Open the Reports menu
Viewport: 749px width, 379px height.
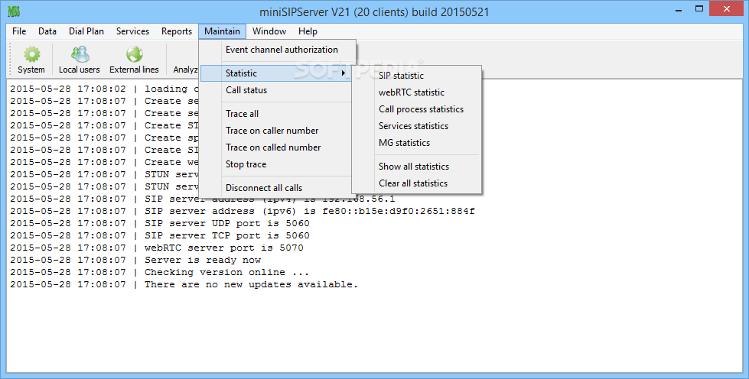177,31
